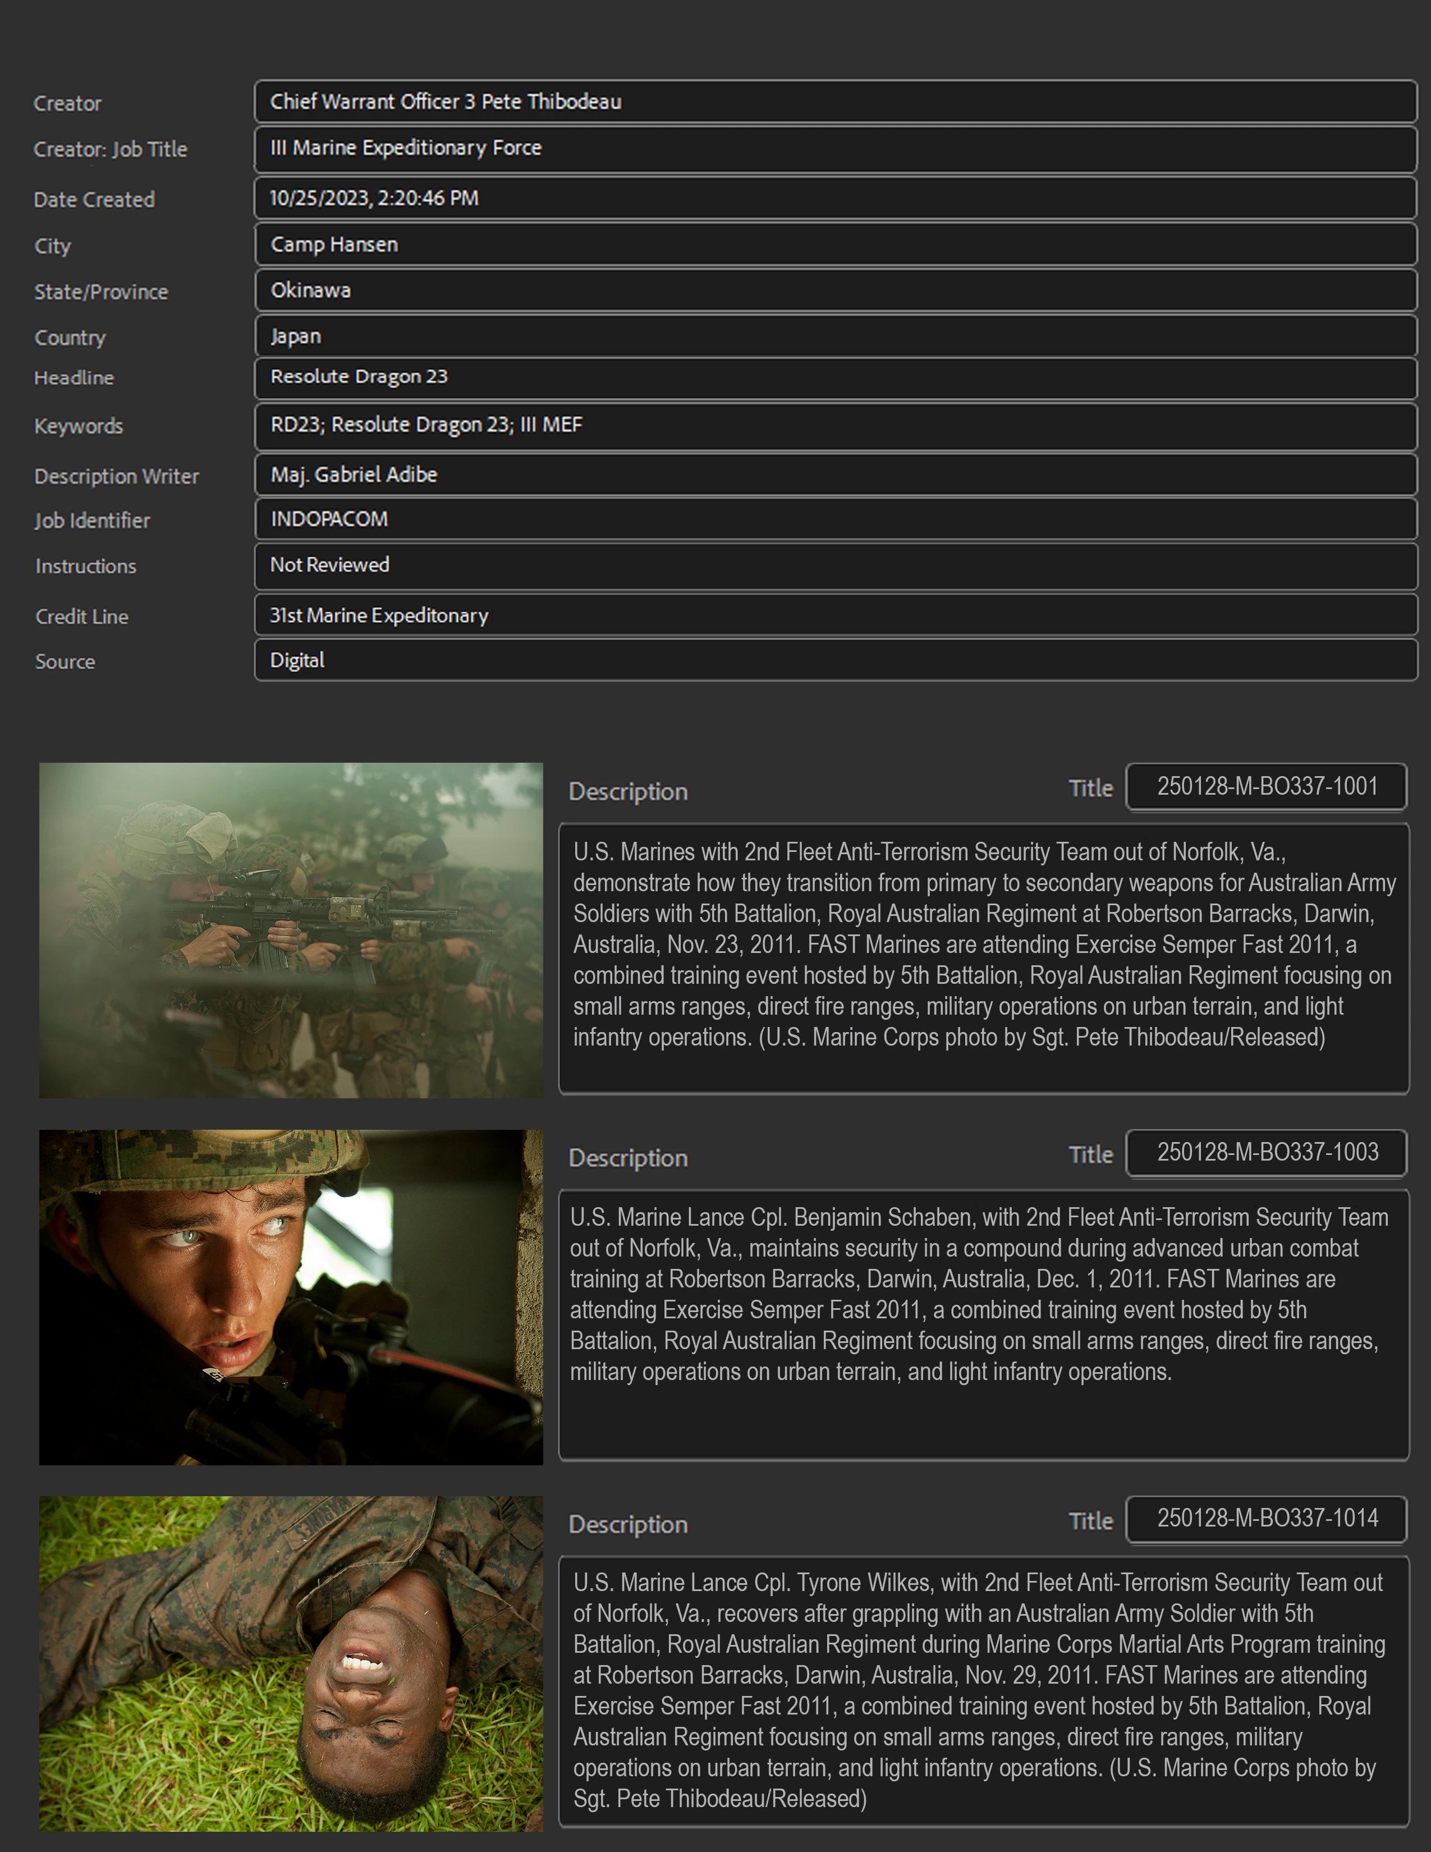Select the Keywords input field

pos(835,426)
